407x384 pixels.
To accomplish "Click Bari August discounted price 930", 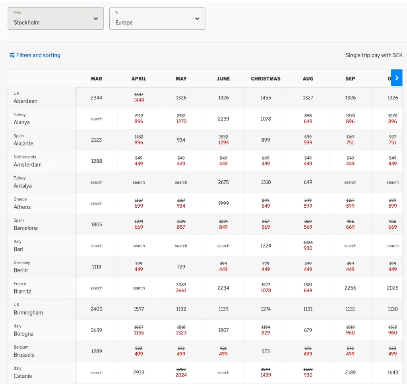I will pyautogui.click(x=308, y=248).
